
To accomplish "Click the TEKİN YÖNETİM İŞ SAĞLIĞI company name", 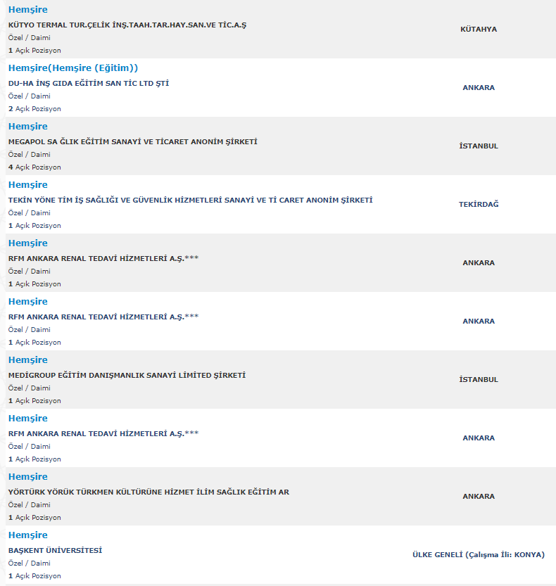I will 190,200.
